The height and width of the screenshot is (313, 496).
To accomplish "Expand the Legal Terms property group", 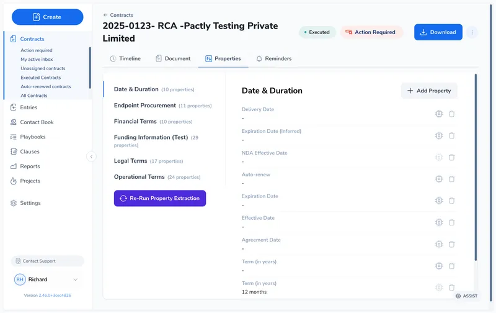I will 131,161.
